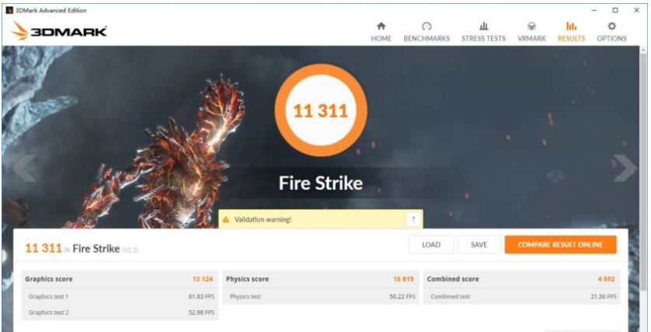Click the right arrow on the banner
The width and height of the screenshot is (651, 332).
click(625, 168)
